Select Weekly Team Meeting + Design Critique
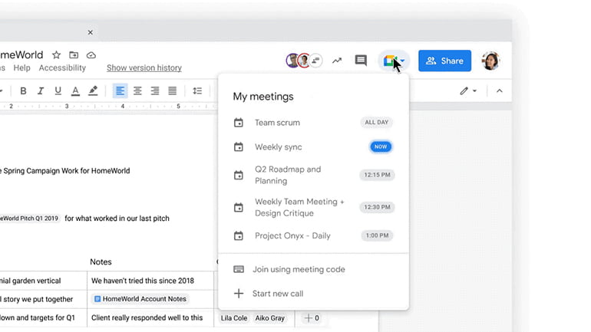Viewport: 591px width, 332px height. point(313,208)
